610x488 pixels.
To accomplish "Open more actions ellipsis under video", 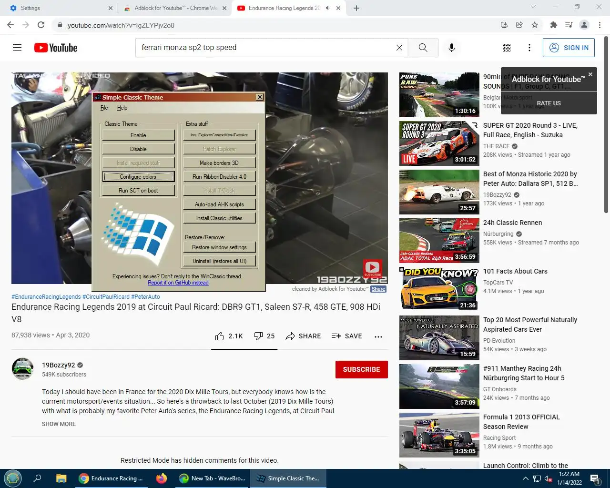I will (x=378, y=336).
